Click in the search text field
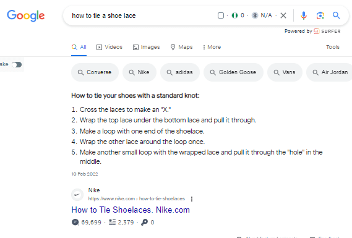Viewport: 352px width, 238px height. tap(142, 15)
